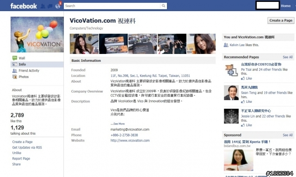Click the marketing@vicovation.com email text
The image size is (296, 177).
pos(130,130)
